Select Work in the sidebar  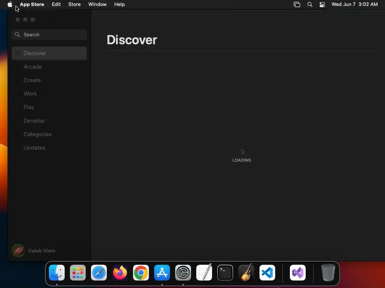49,93
